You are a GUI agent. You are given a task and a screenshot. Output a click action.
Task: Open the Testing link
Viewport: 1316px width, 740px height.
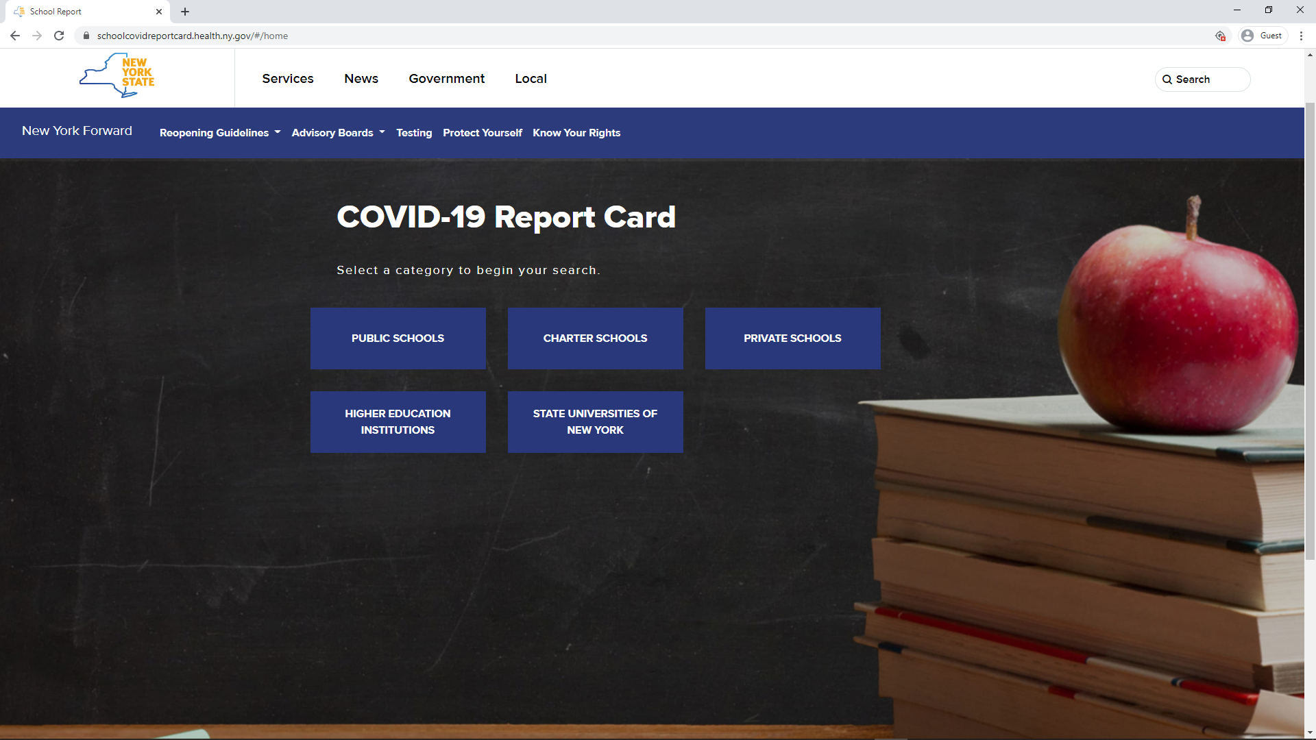click(414, 133)
